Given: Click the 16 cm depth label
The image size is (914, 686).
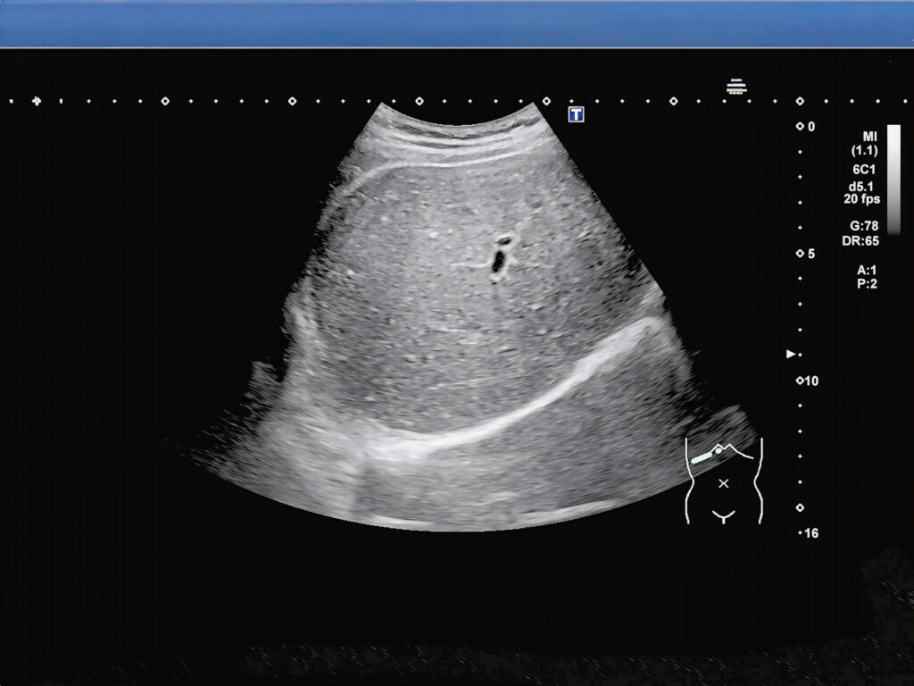Looking at the screenshot, I should point(810,533).
